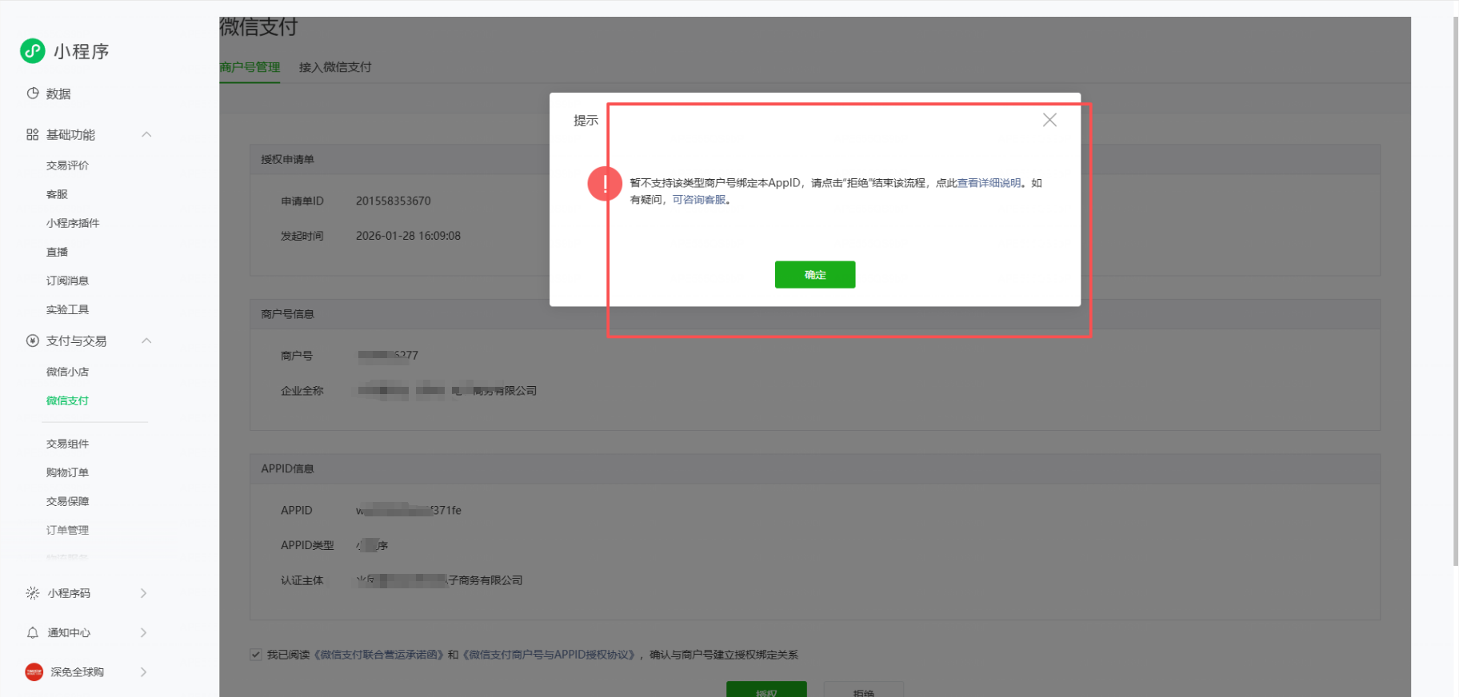
Task: Click the 认证主体 label
Action: (x=302, y=580)
